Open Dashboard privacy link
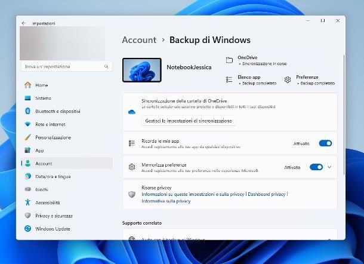 (266, 194)
